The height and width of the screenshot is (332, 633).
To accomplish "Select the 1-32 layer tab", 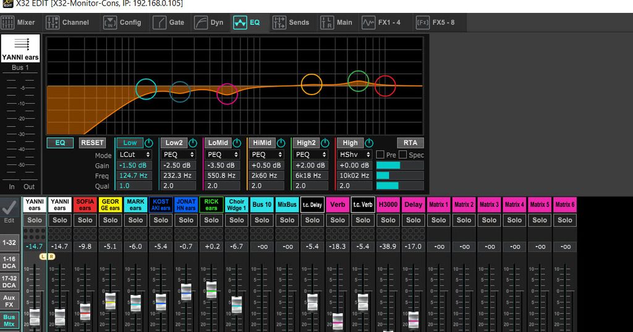I will point(9,243).
